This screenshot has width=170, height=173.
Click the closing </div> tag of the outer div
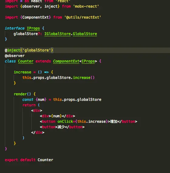tap(38, 132)
